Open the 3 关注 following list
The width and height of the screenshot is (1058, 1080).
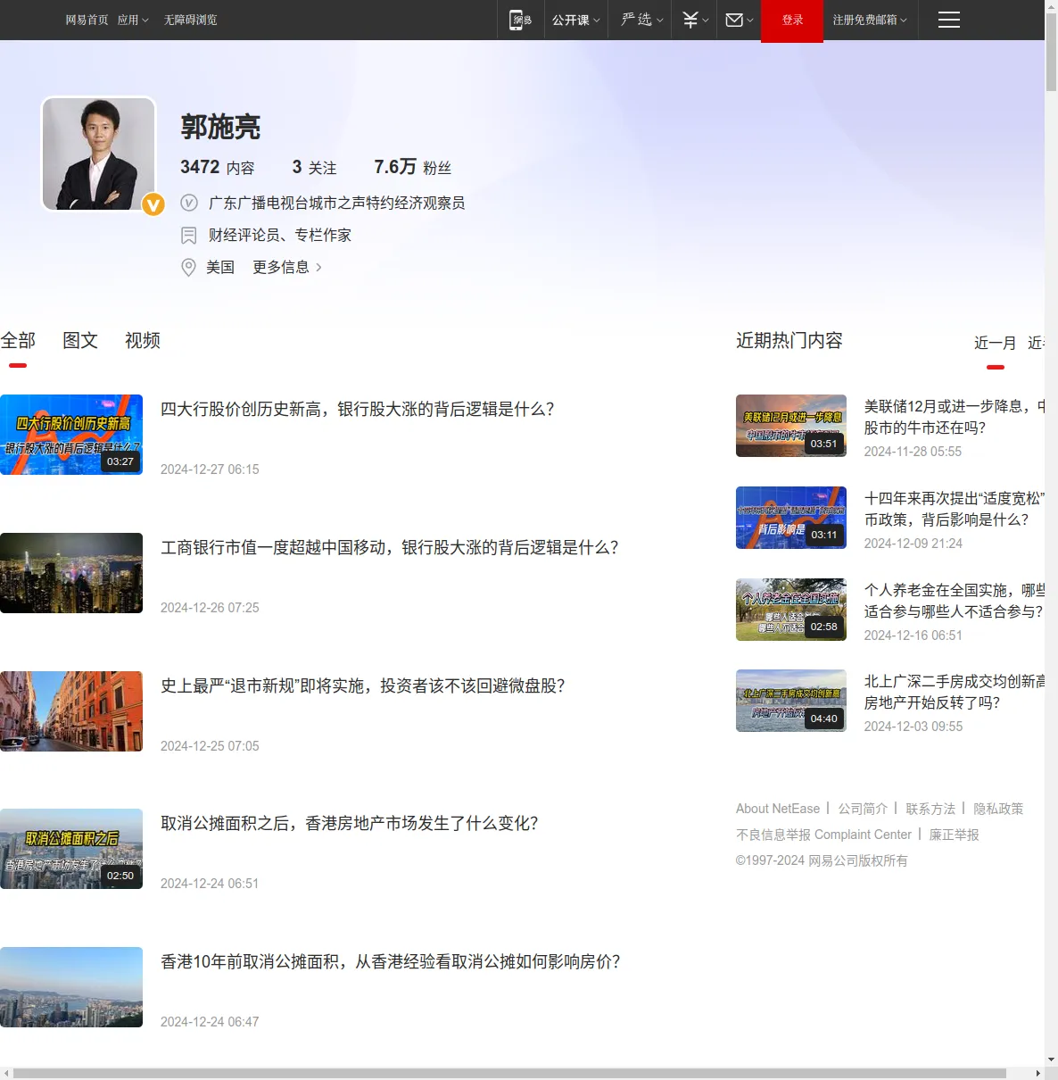tap(314, 167)
